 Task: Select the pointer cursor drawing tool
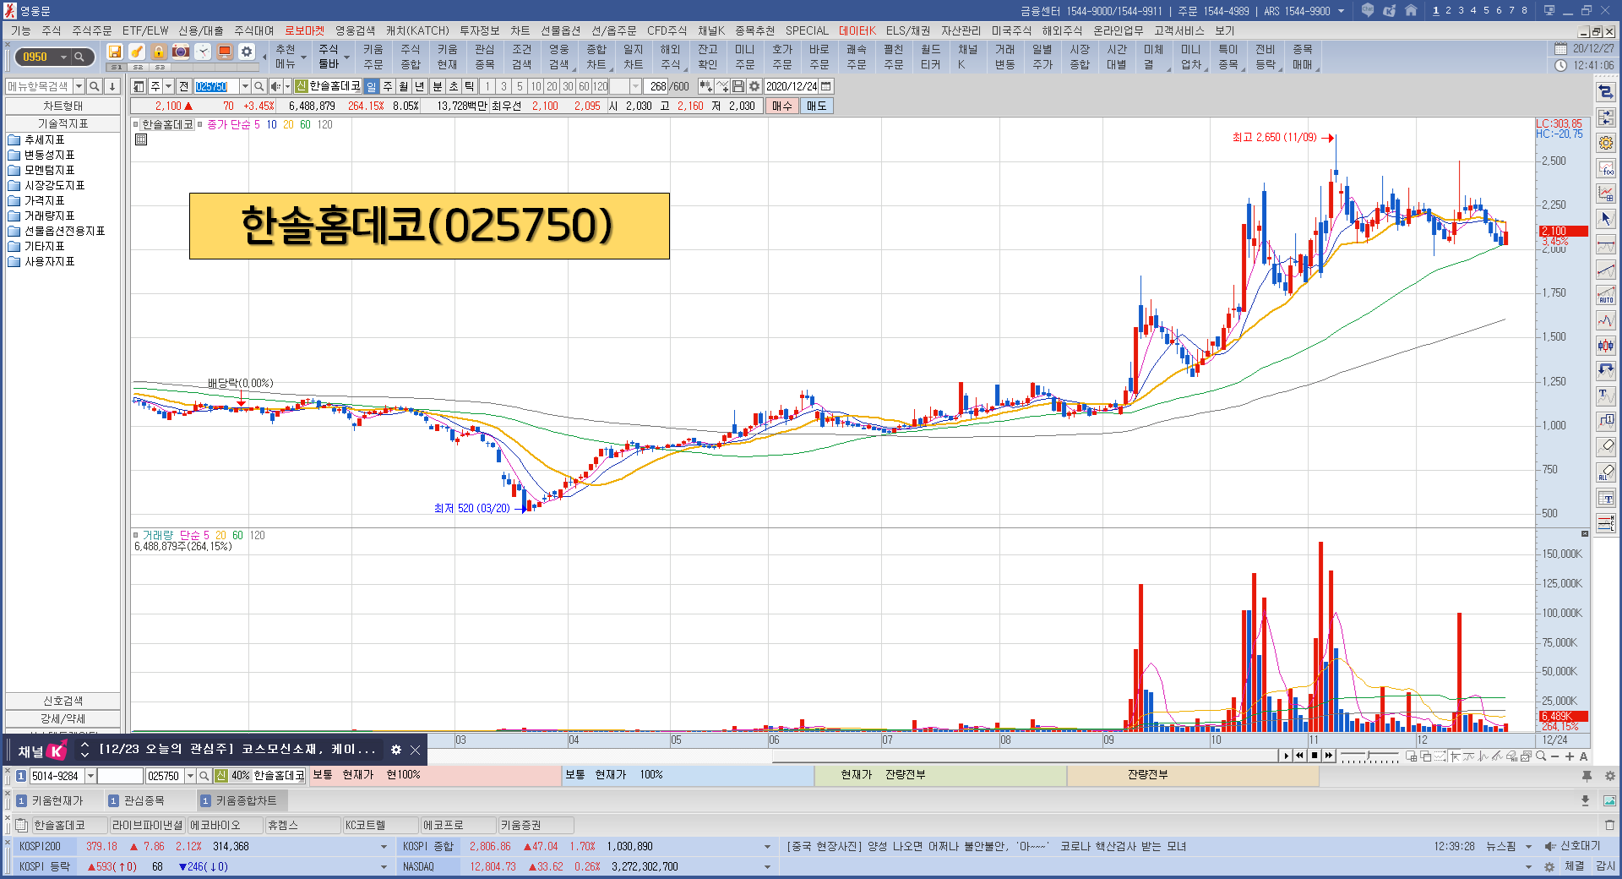[1606, 219]
